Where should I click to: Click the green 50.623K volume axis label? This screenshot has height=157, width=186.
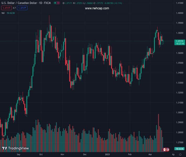179,149
